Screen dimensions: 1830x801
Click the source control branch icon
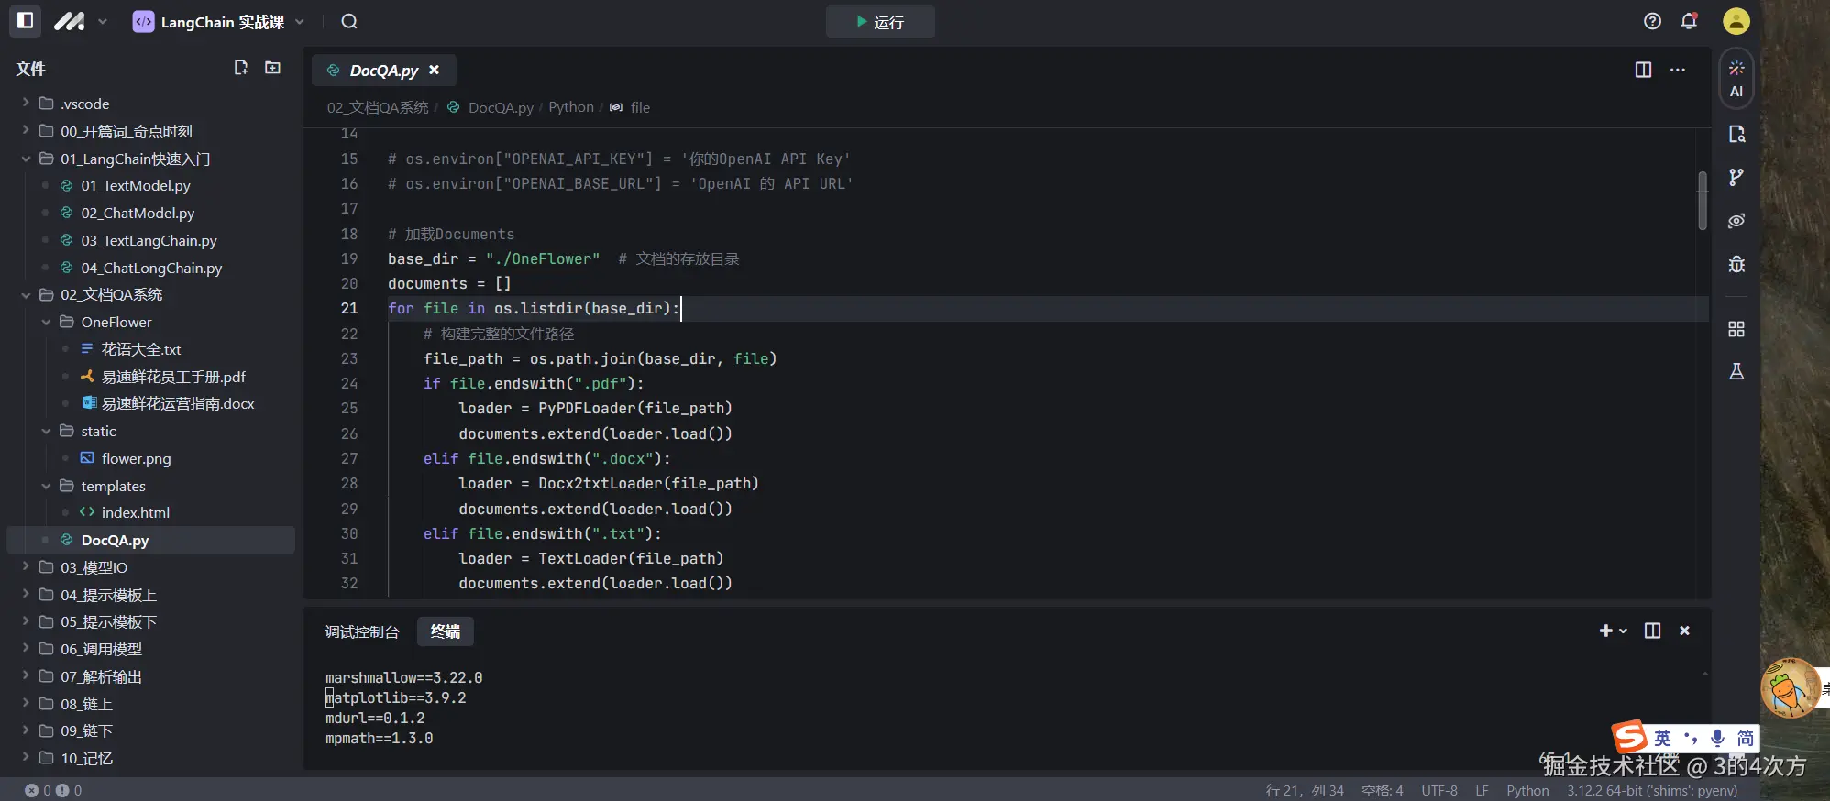[x=1736, y=177]
